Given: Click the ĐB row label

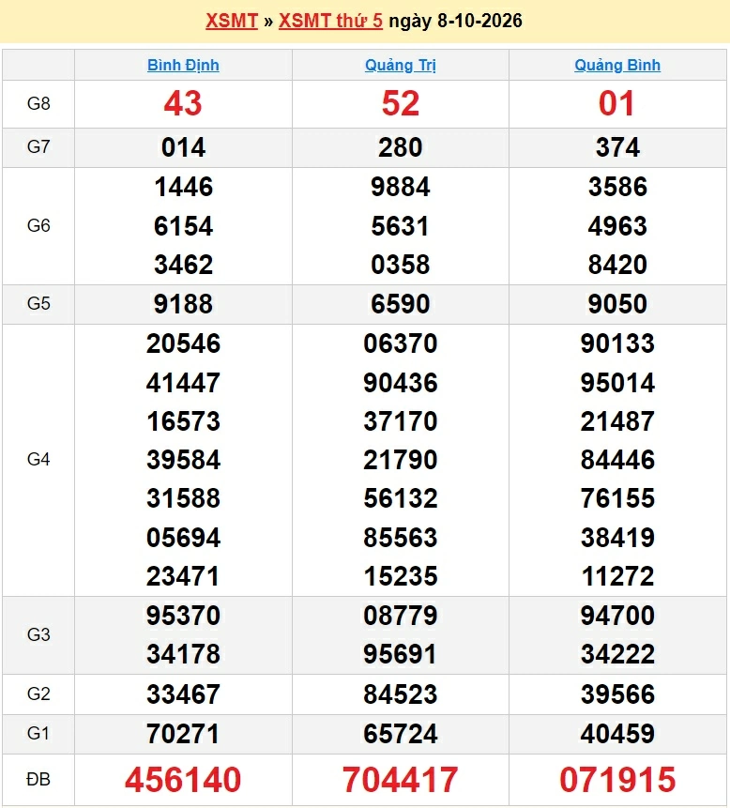Looking at the screenshot, I should 38,779.
